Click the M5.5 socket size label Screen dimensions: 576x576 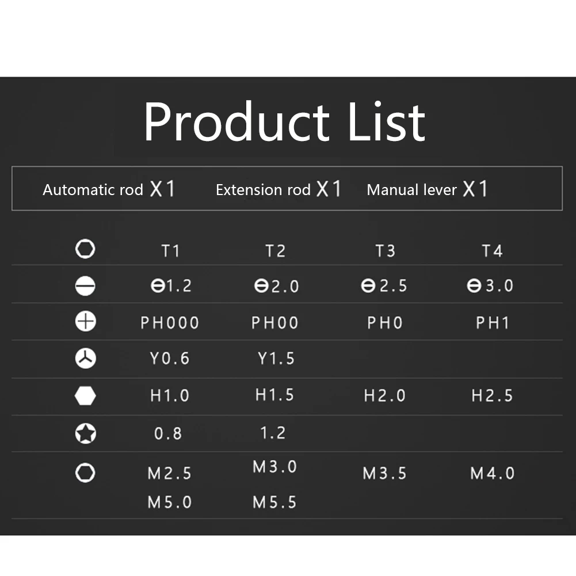pyautogui.click(x=275, y=502)
